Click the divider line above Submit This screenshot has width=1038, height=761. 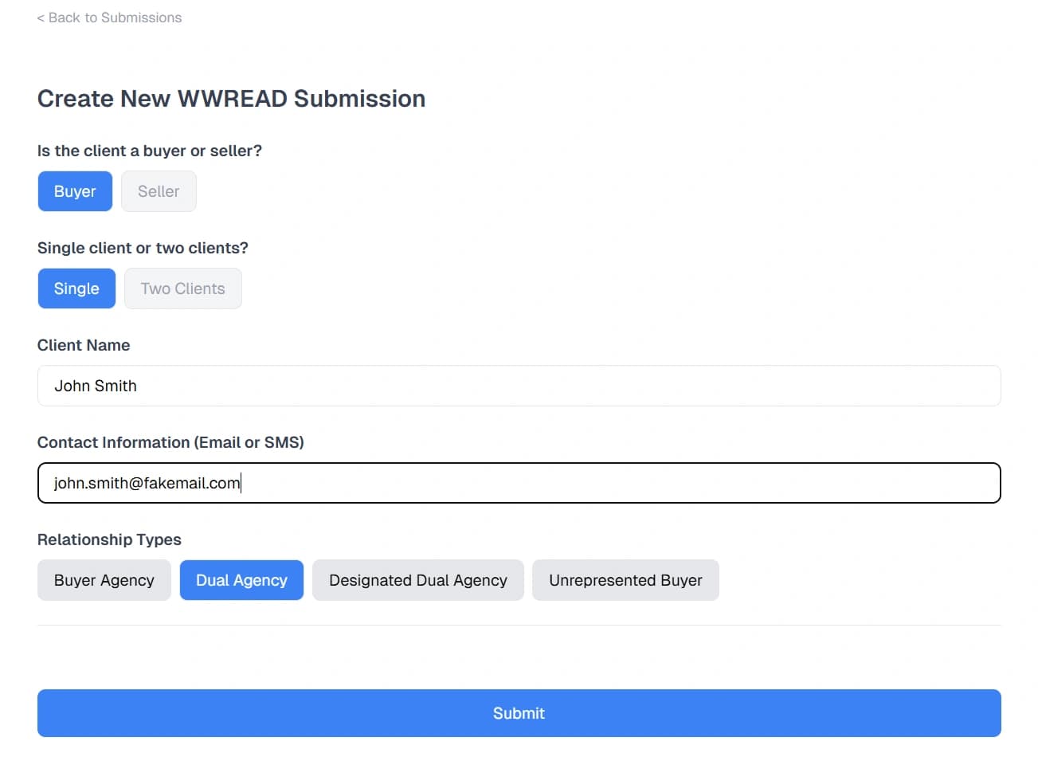coord(519,626)
